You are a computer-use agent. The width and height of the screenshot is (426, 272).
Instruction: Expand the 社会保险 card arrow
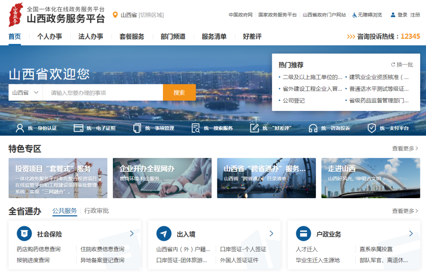click(132, 233)
